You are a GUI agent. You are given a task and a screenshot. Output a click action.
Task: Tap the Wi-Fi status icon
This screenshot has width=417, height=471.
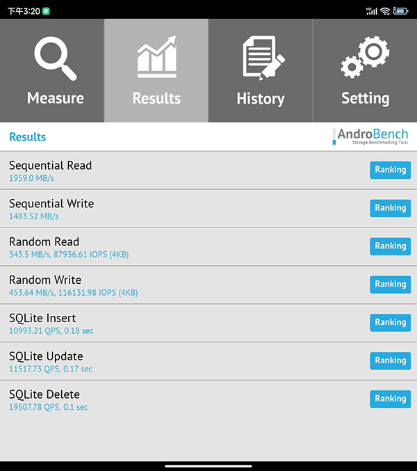point(385,11)
